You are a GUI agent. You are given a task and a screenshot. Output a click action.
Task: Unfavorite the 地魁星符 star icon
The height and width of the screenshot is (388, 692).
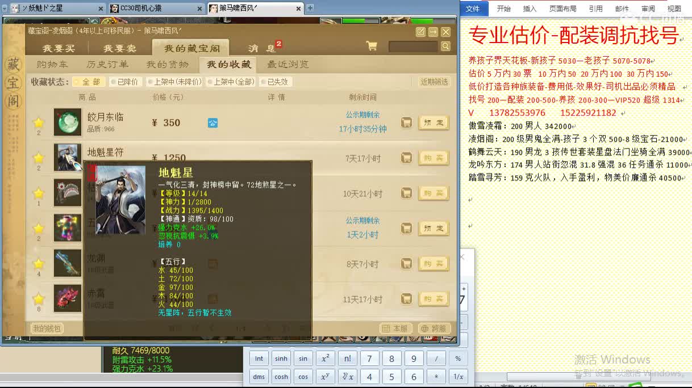click(x=39, y=157)
